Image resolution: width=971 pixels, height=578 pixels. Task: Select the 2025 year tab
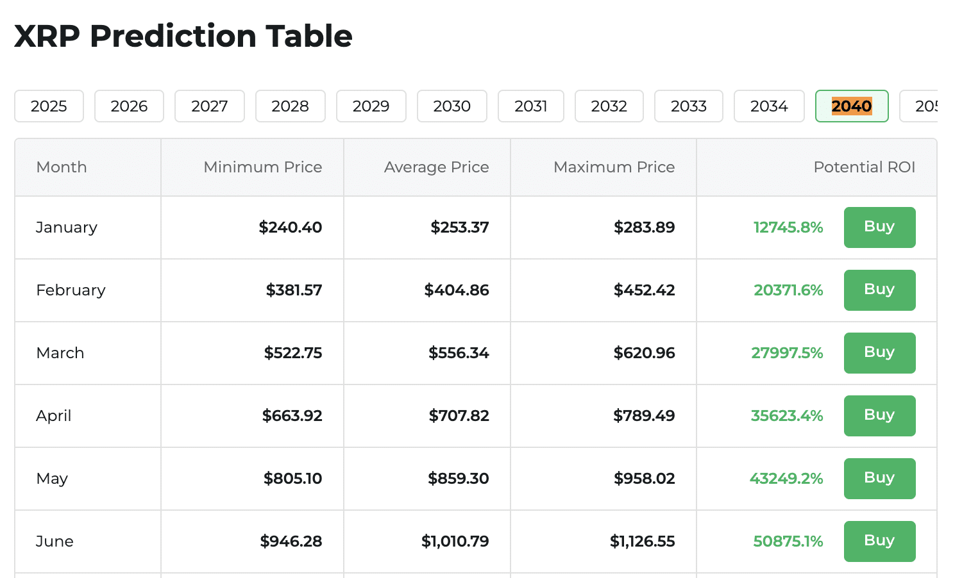click(x=49, y=106)
